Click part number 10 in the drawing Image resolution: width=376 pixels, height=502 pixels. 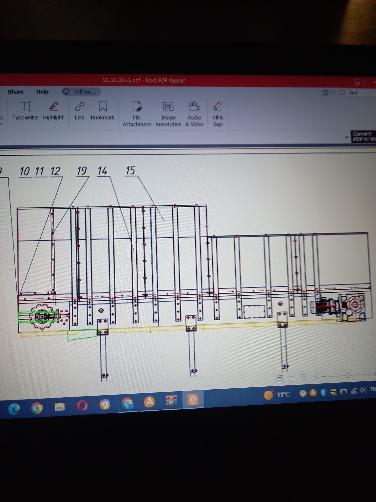tap(25, 172)
